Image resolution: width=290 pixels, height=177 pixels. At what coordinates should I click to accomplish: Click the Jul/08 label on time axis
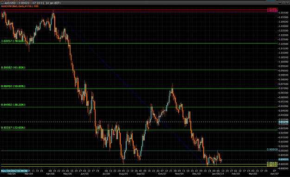(106, 174)
